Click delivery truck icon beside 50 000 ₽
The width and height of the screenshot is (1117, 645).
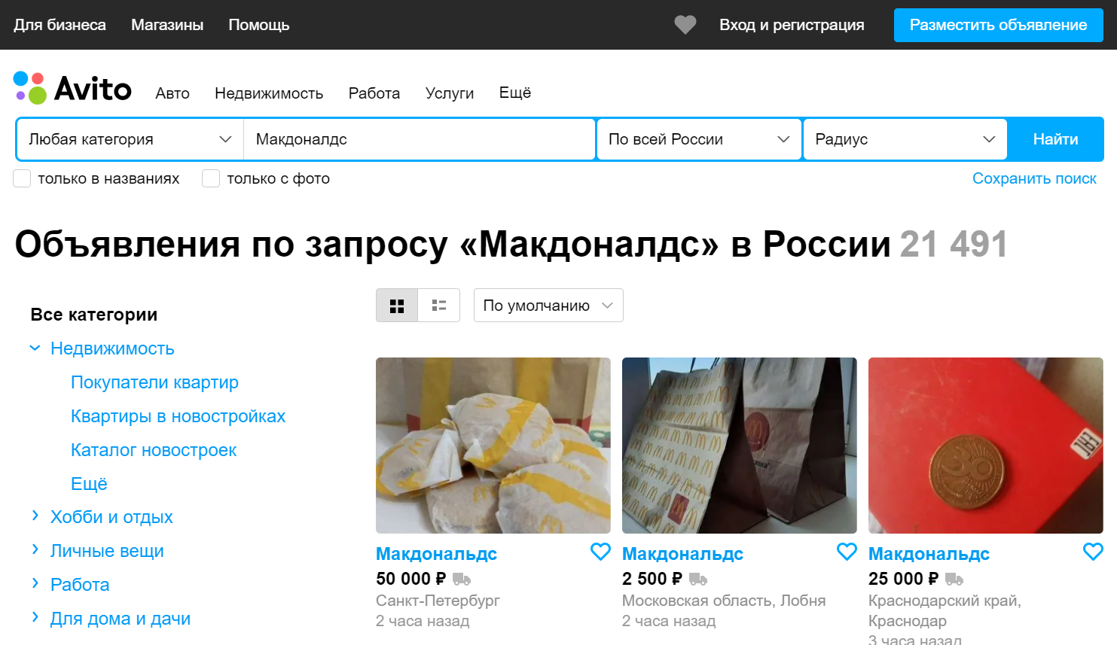click(462, 580)
